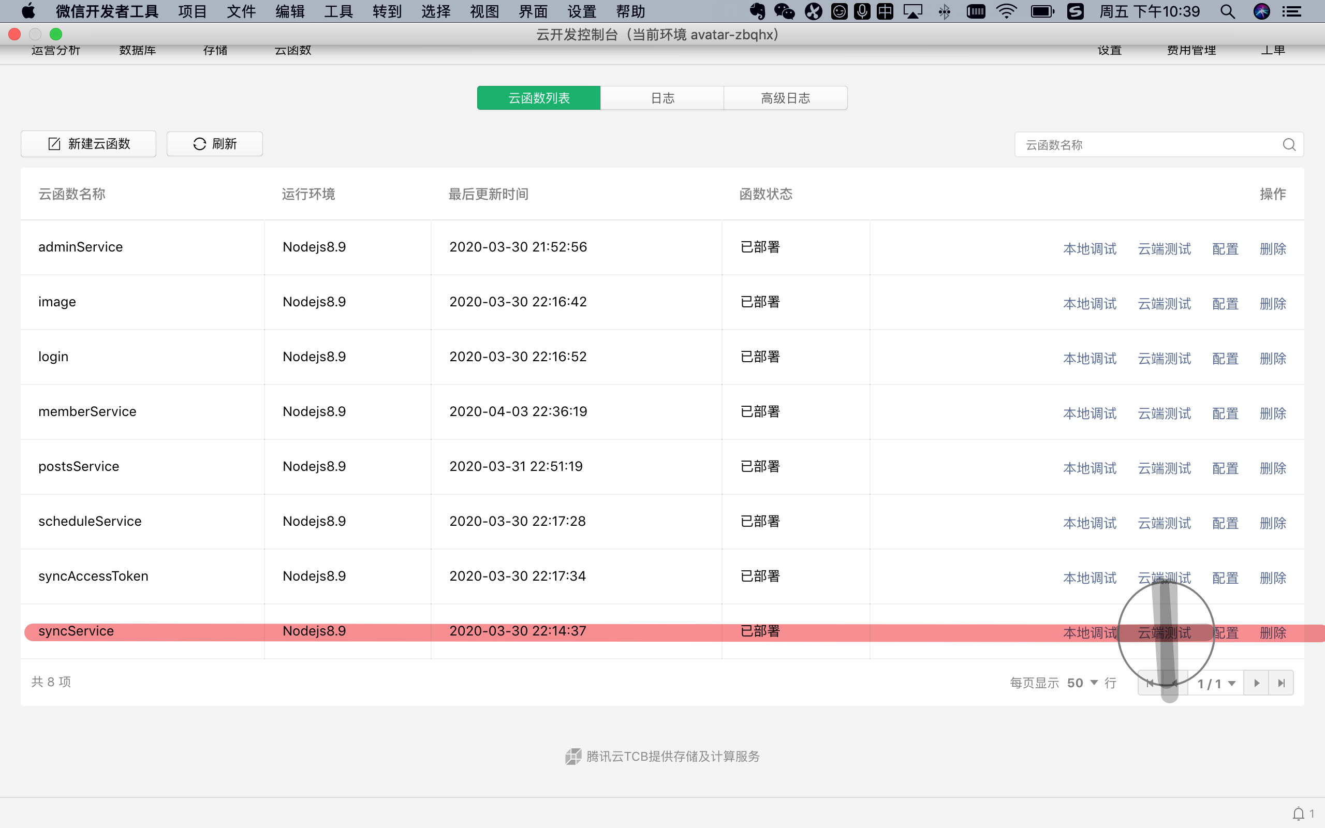Open the Apple menu
This screenshot has width=1325, height=828.
[x=28, y=11]
